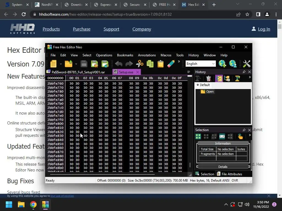Collapse the Information section header
Screen dimensions: 282x211
point(223,143)
